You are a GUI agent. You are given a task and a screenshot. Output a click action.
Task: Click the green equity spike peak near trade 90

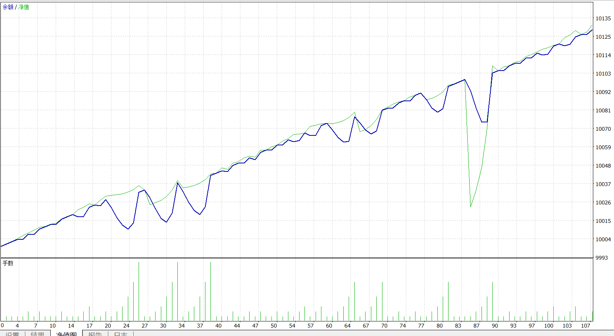(x=493, y=66)
